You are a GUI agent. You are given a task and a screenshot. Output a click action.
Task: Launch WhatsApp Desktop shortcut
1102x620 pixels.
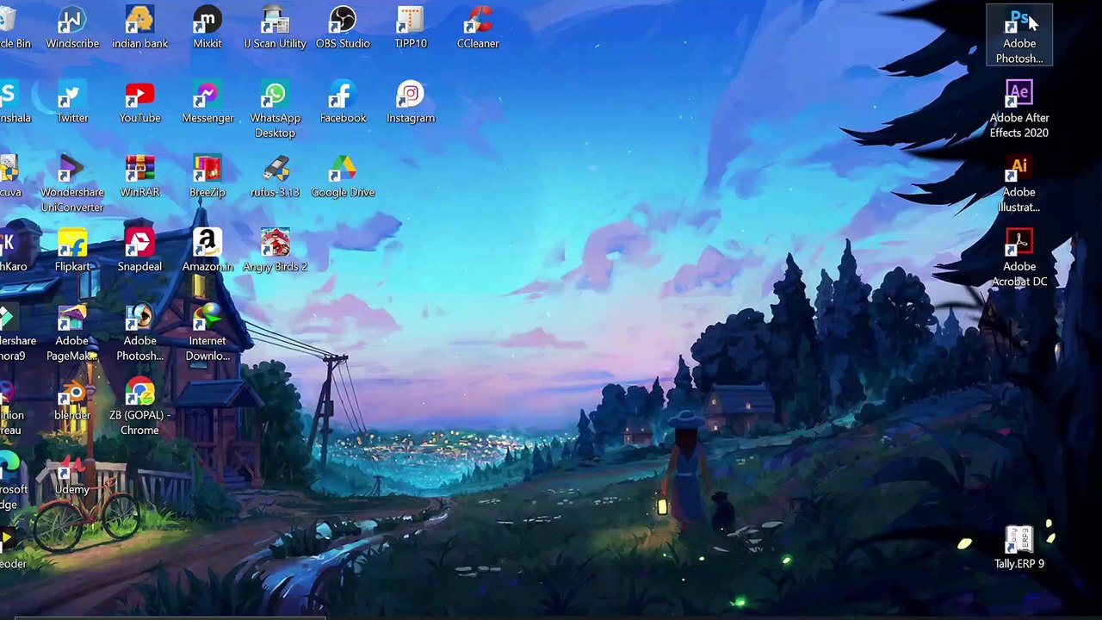click(x=275, y=110)
